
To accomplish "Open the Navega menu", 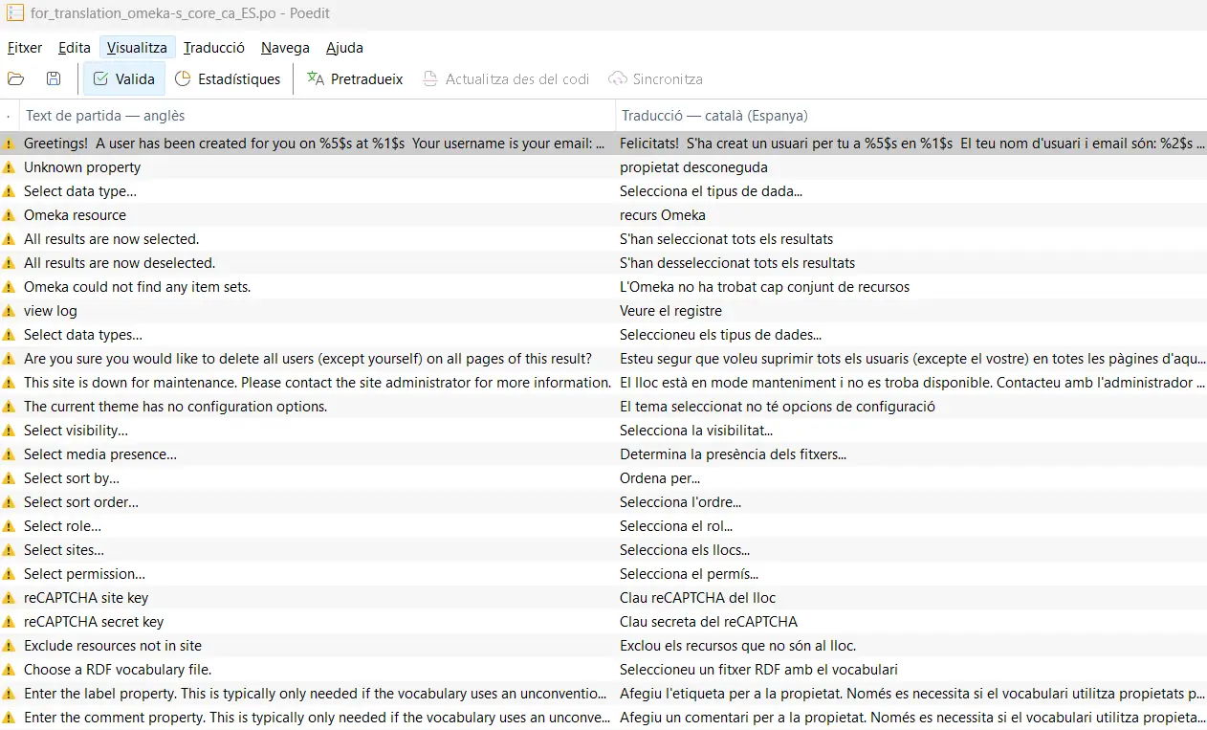I will 284,47.
